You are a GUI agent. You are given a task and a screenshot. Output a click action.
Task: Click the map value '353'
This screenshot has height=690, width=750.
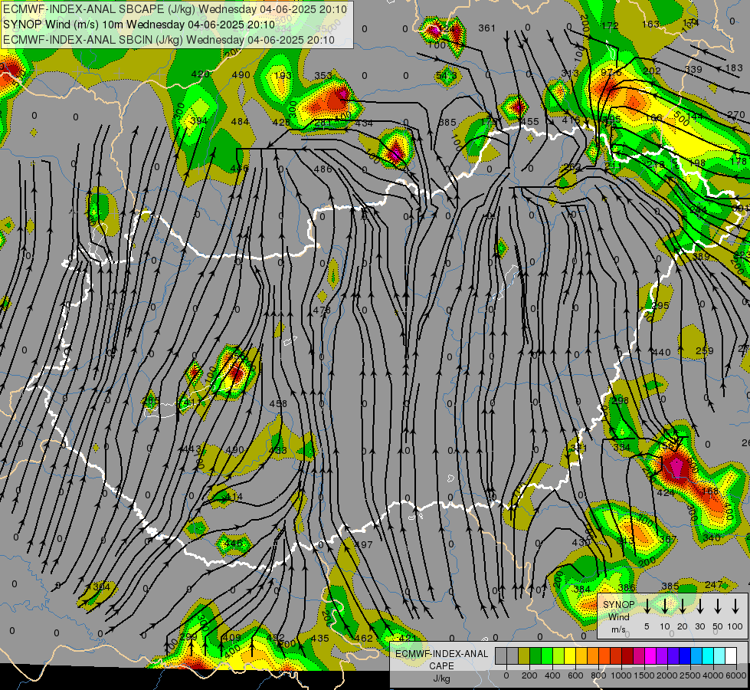[323, 75]
